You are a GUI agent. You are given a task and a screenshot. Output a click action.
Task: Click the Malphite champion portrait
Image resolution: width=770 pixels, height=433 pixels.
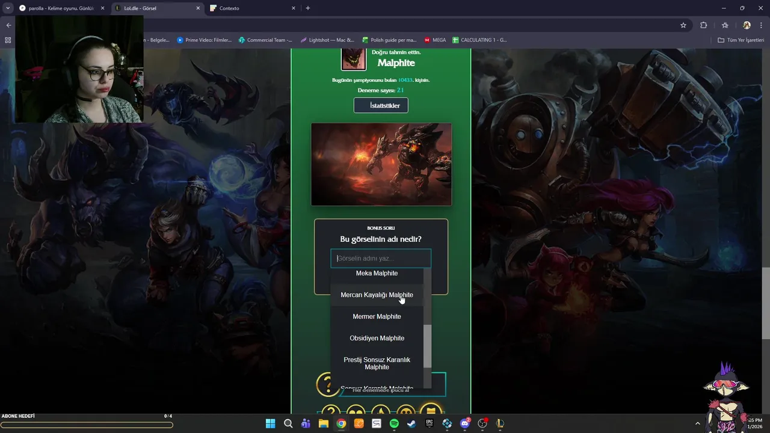pos(354,58)
